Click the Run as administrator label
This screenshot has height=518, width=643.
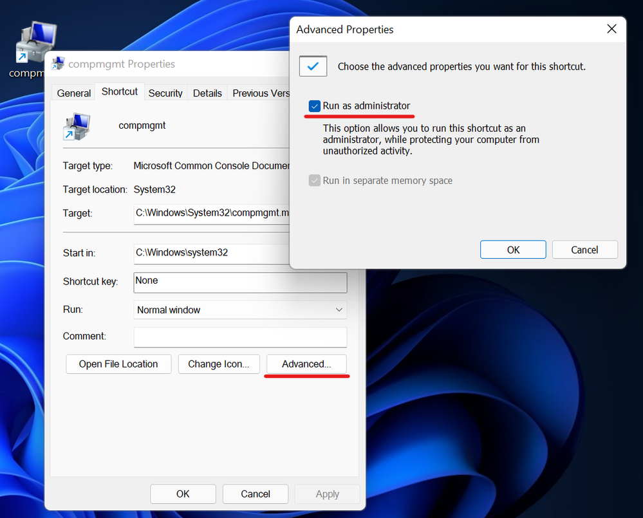pos(366,106)
